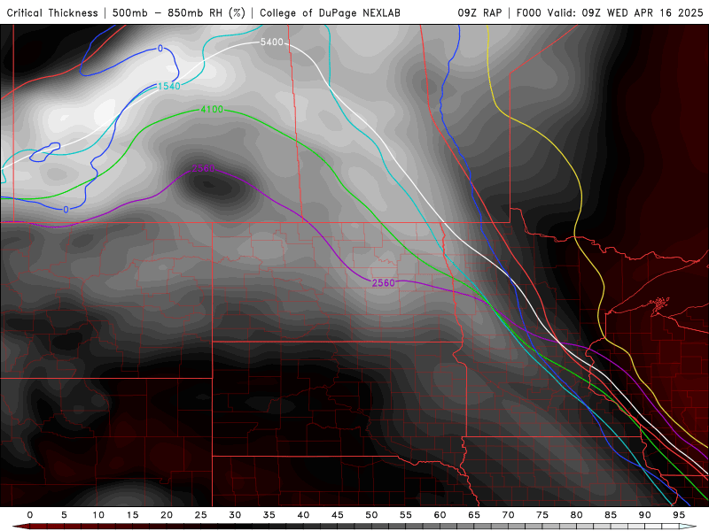Click the 70 tick on the color scale
The image size is (709, 531).
[508, 515]
